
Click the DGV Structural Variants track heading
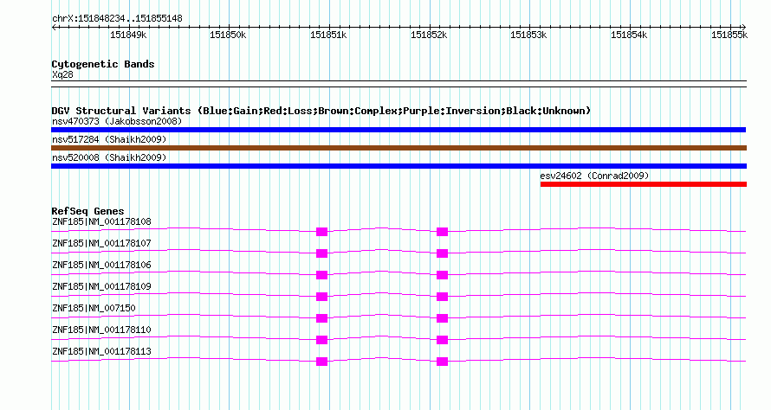tap(321, 111)
